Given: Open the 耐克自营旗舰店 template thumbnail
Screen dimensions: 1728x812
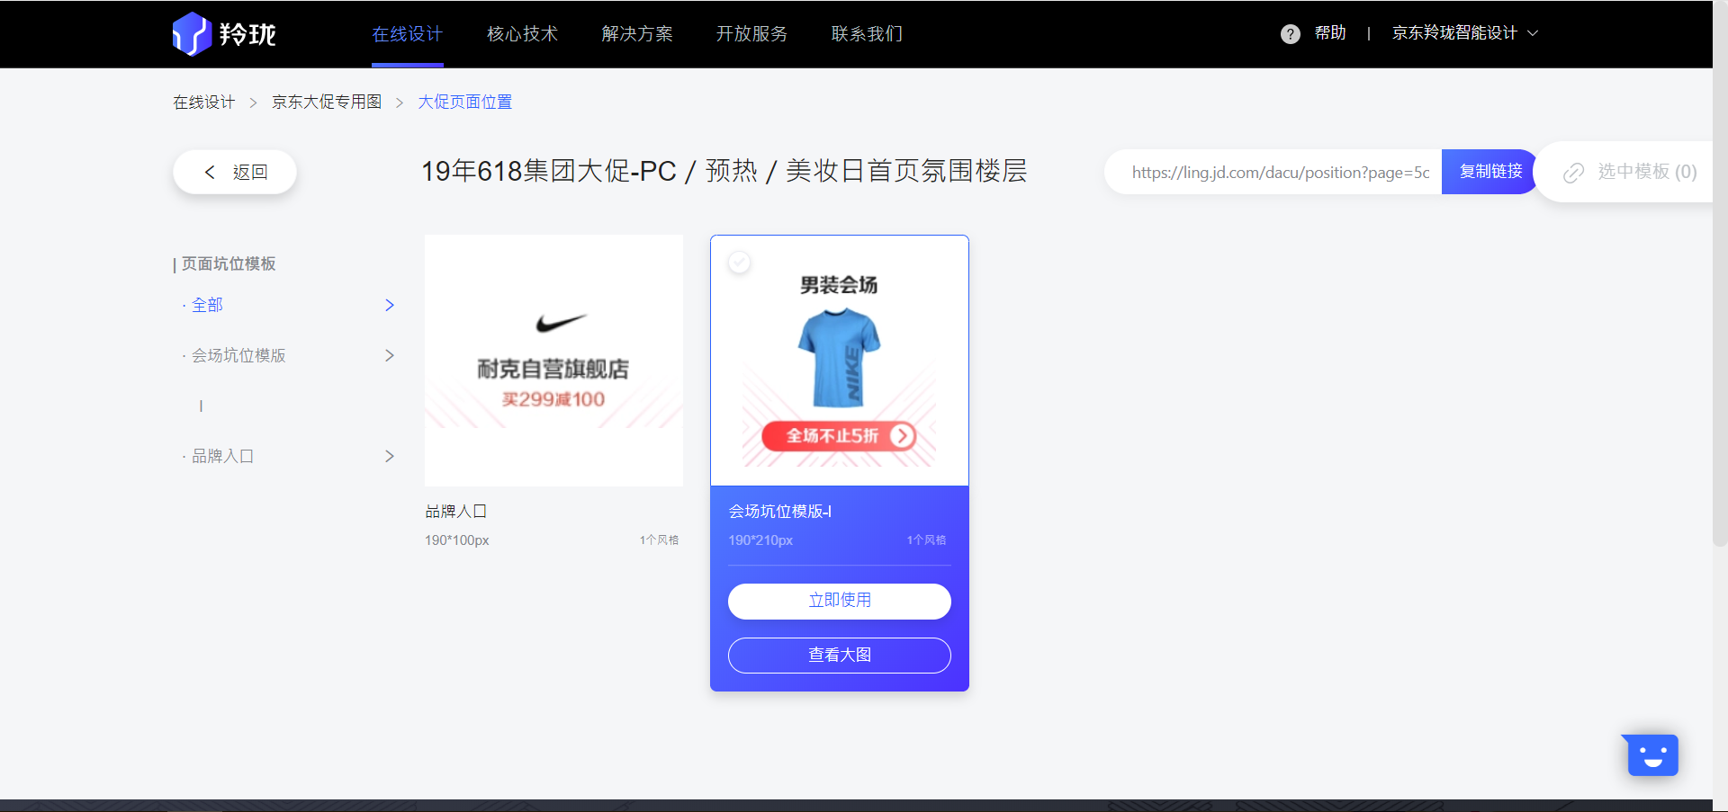Looking at the screenshot, I should pyautogui.click(x=553, y=361).
